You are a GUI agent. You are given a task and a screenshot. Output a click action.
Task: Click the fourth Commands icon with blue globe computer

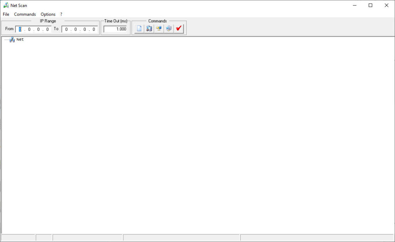point(169,29)
